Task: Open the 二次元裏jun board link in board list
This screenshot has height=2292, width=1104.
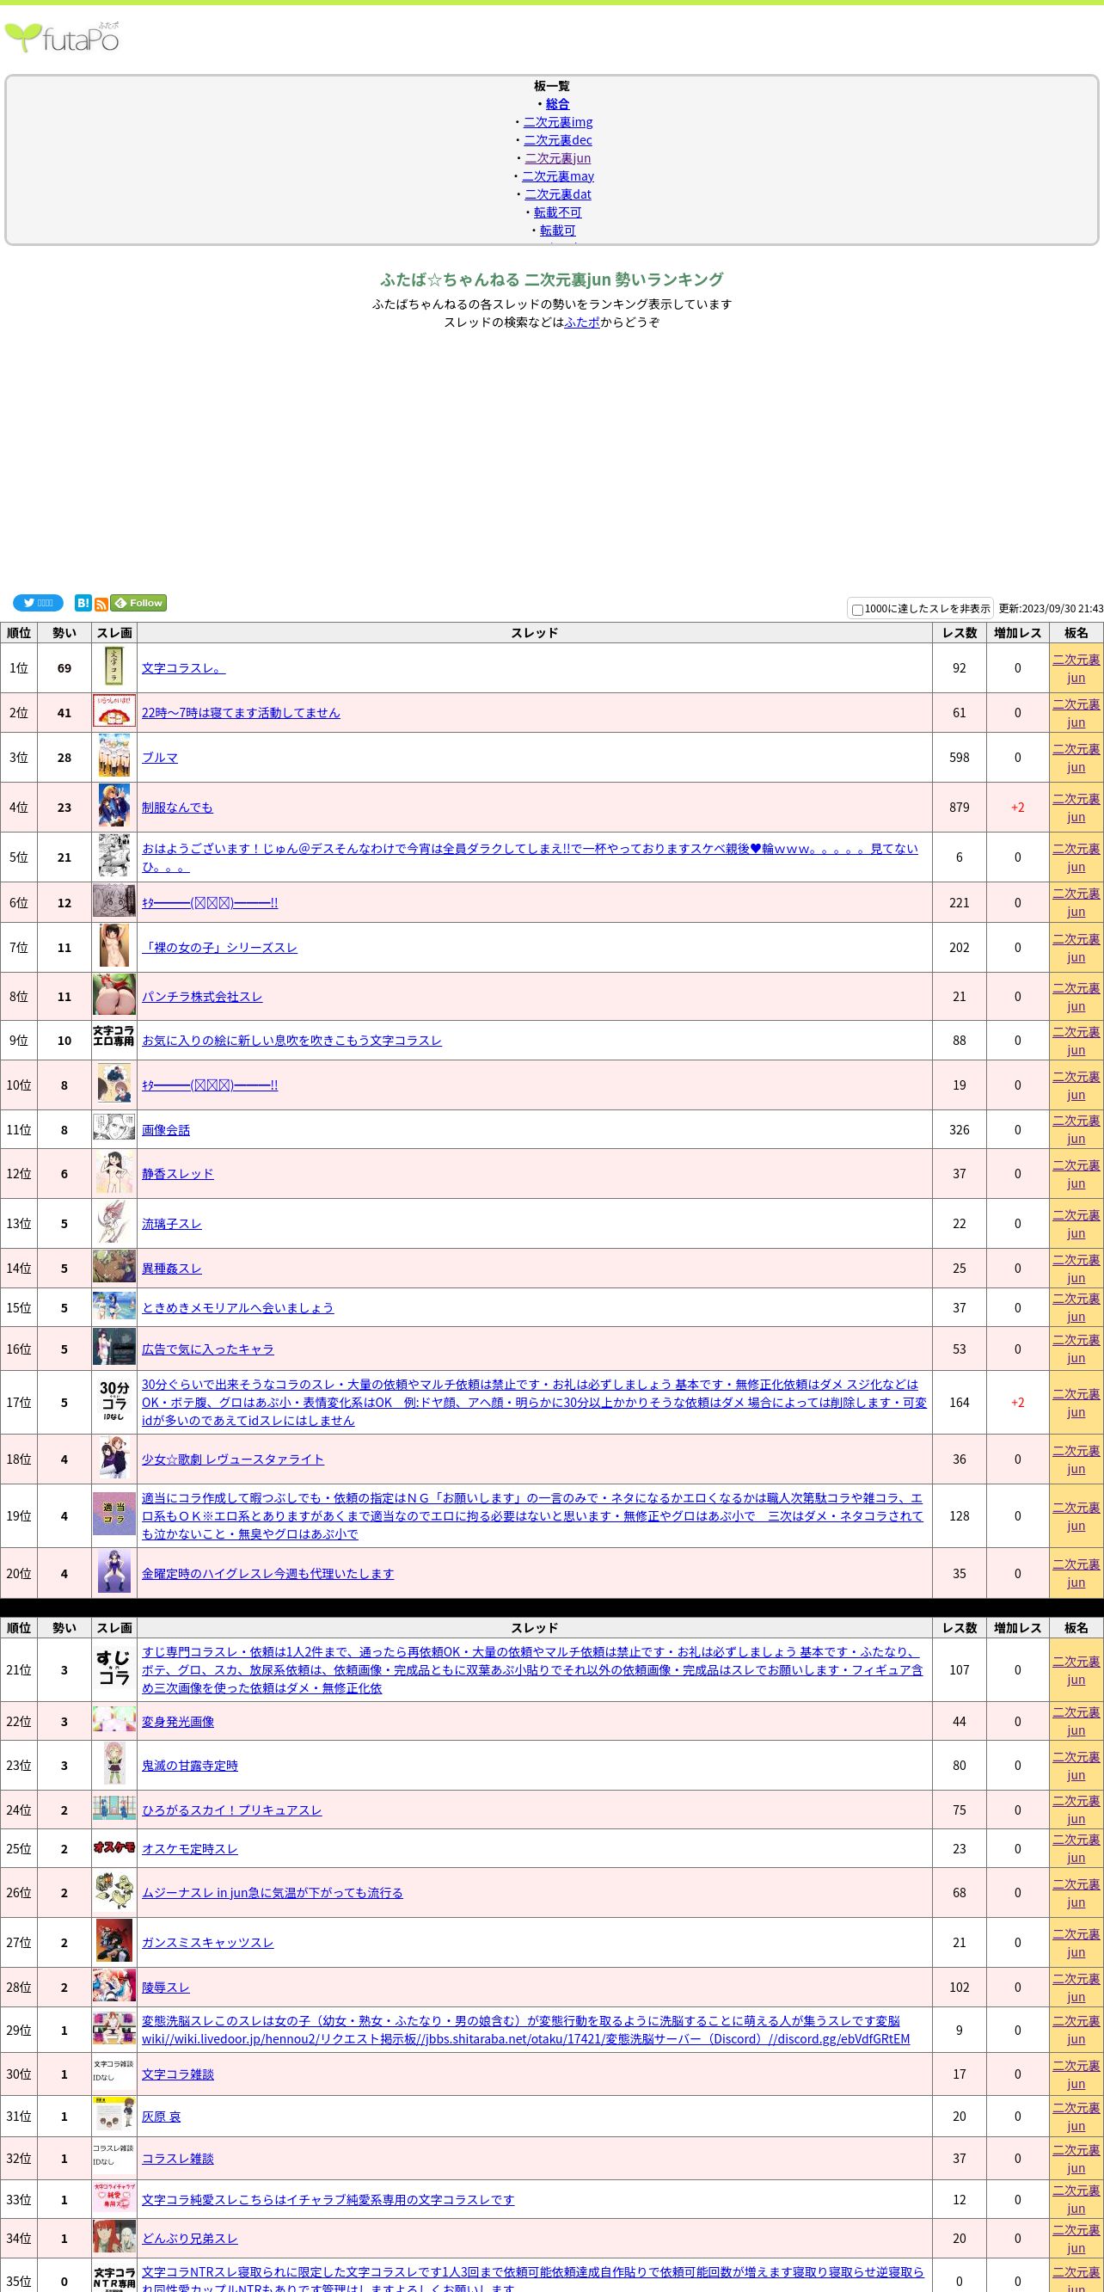Action: point(558,157)
